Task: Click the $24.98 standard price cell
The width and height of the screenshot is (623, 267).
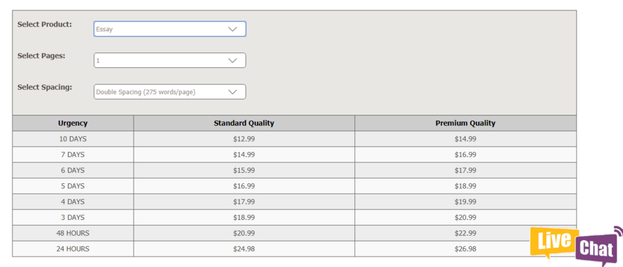Action: pos(244,249)
